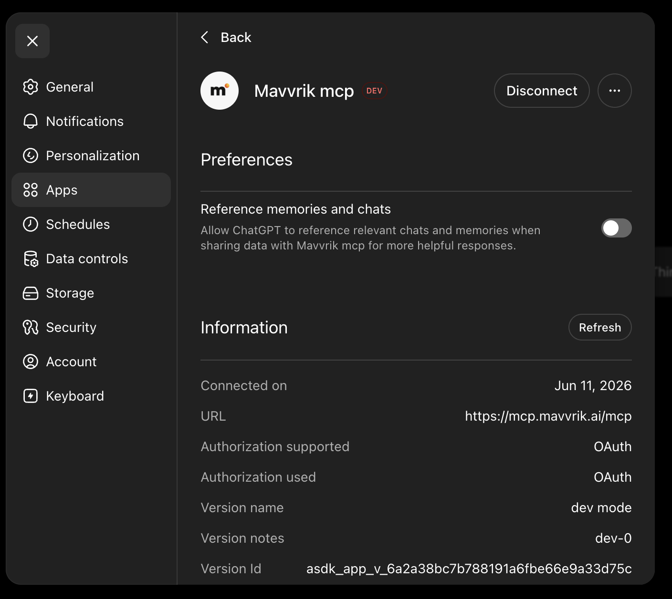The height and width of the screenshot is (599, 672).
Task: Click the Version Id value starting "asdk_app_v_"
Action: (469, 568)
